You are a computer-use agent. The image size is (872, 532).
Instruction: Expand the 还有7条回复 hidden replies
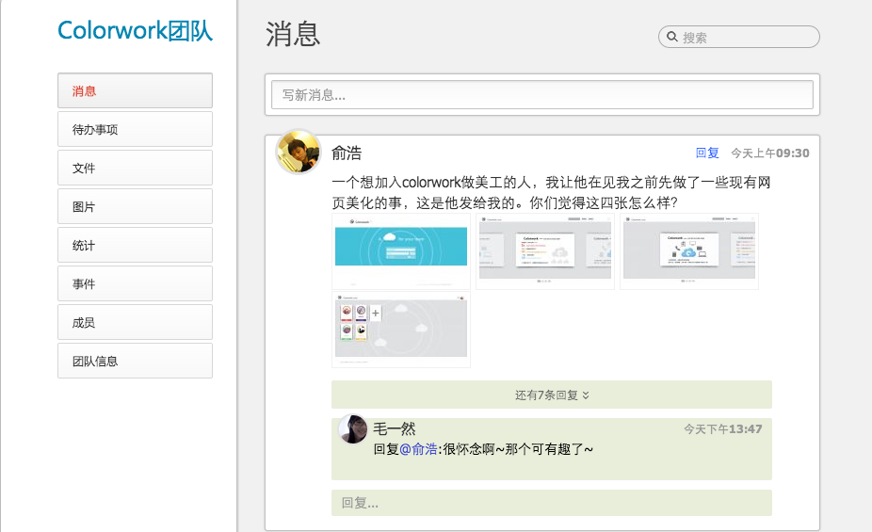click(552, 395)
